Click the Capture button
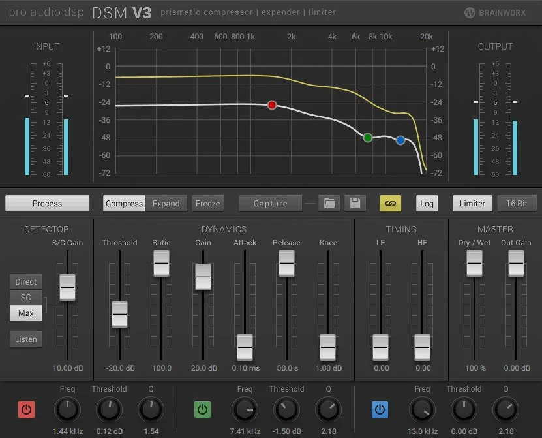This screenshot has height=438, width=542. [x=270, y=204]
